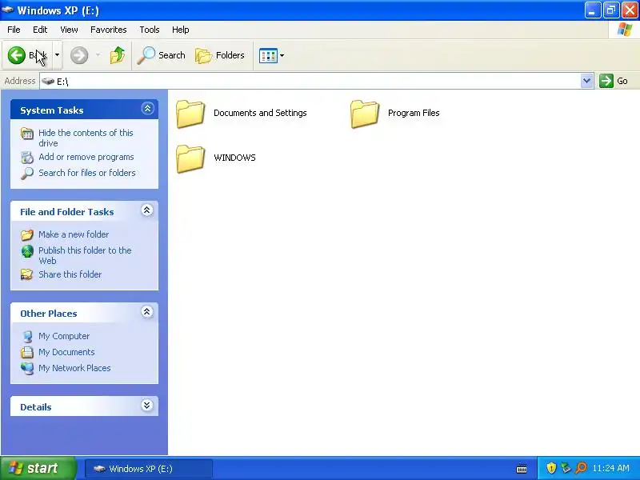Click the disabled Forward arrow button
The height and width of the screenshot is (480, 640).
(x=79, y=55)
